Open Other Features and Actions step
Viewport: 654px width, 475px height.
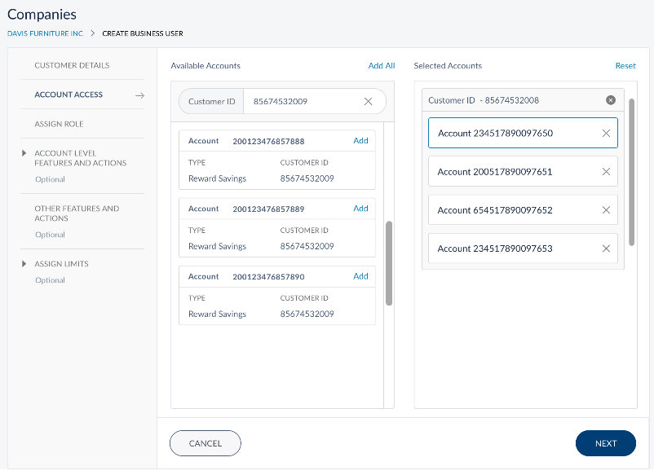pyautogui.click(x=77, y=213)
